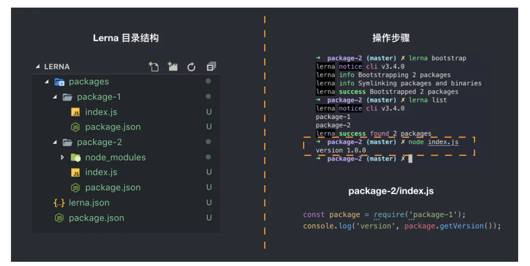Collapse the LERNA explorer section arrow
The height and width of the screenshot is (266, 530).
tap(38, 67)
